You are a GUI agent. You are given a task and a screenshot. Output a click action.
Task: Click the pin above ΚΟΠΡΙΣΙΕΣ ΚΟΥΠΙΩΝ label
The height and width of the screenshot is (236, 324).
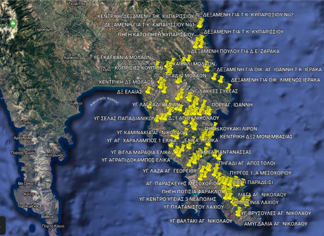pos(157,64)
